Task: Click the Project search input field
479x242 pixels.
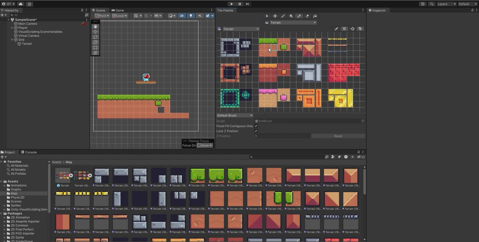Action: tap(286, 157)
